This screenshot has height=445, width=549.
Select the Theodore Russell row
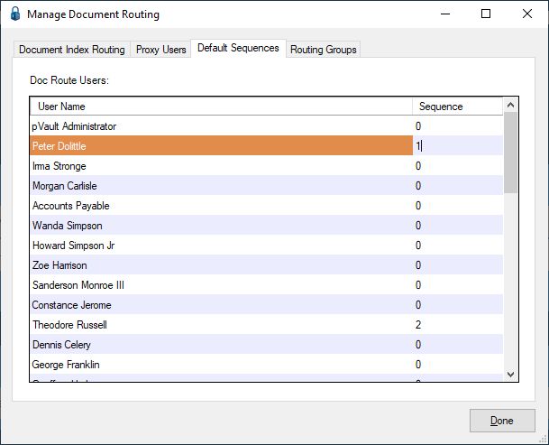(267, 325)
